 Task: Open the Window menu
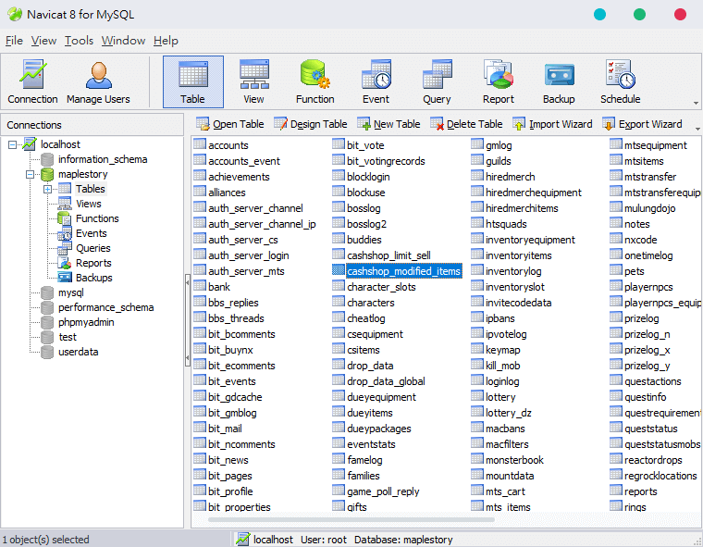(x=123, y=41)
